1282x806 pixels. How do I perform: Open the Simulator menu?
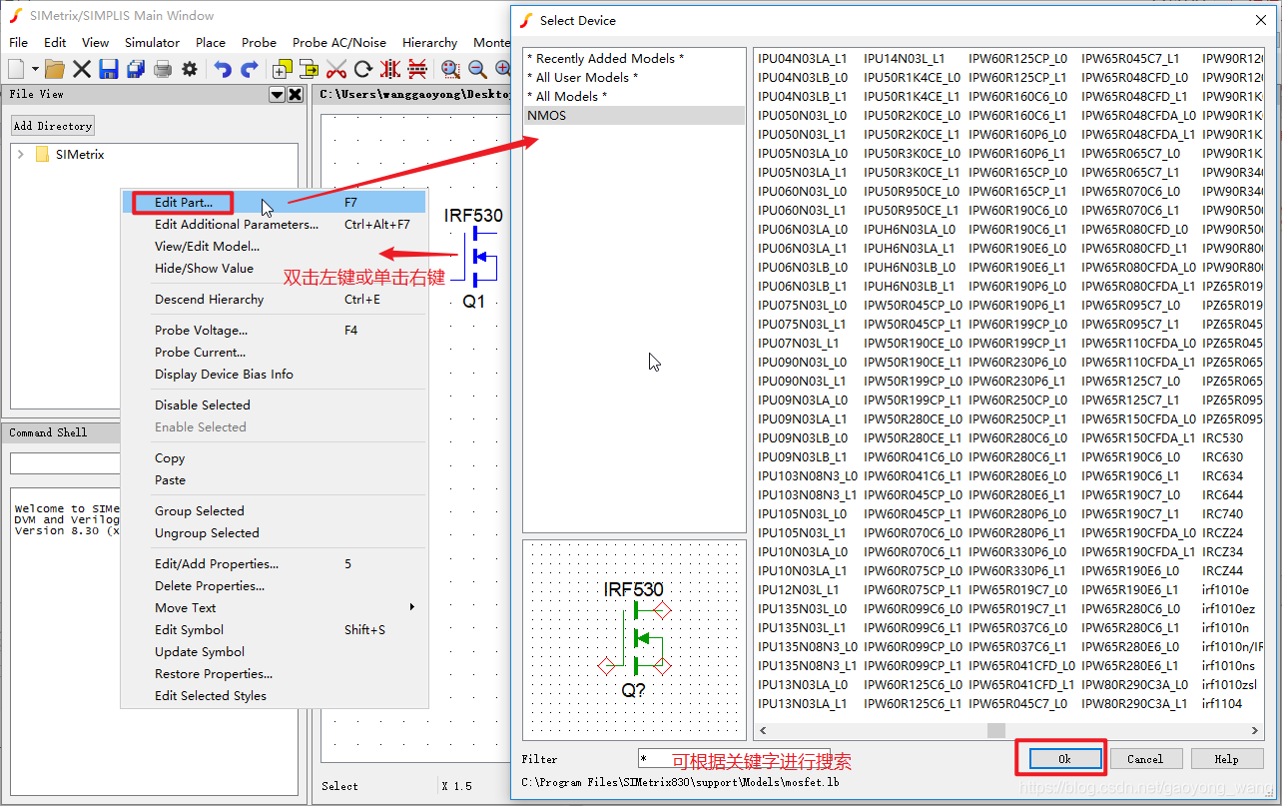pos(152,42)
